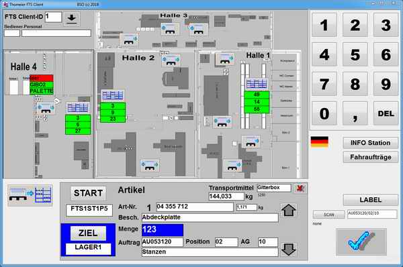Click the pallet station icon in Halle 4
403x267 pixels.
point(46,109)
